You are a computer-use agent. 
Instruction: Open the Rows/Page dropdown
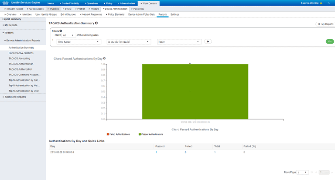(x=303, y=172)
